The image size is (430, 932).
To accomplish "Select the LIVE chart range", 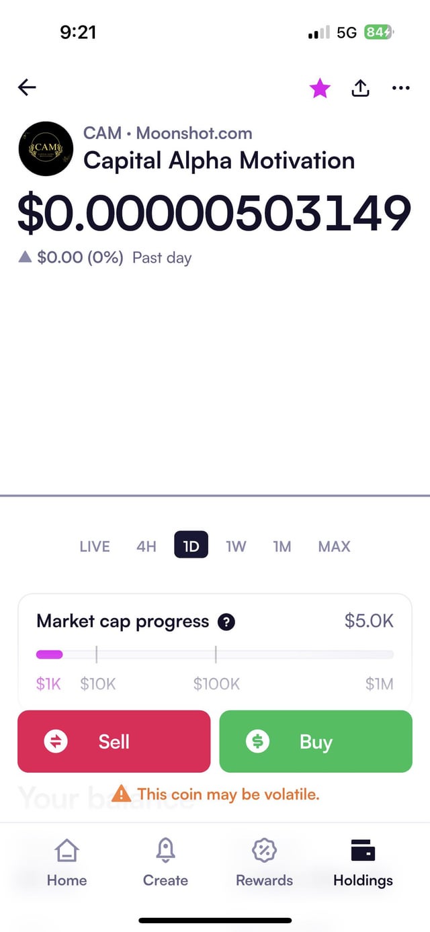I will 95,546.
